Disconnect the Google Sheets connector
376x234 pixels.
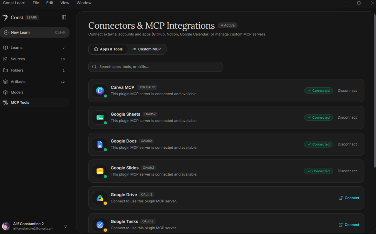point(347,117)
